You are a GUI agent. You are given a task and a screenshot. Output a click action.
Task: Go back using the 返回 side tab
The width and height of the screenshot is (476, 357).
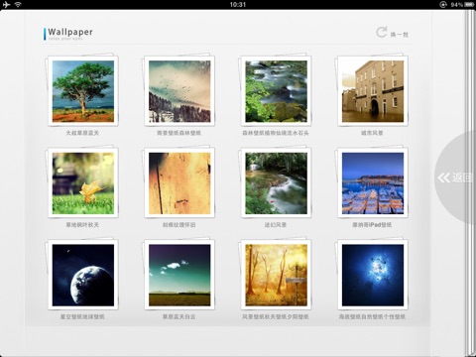[x=455, y=178]
